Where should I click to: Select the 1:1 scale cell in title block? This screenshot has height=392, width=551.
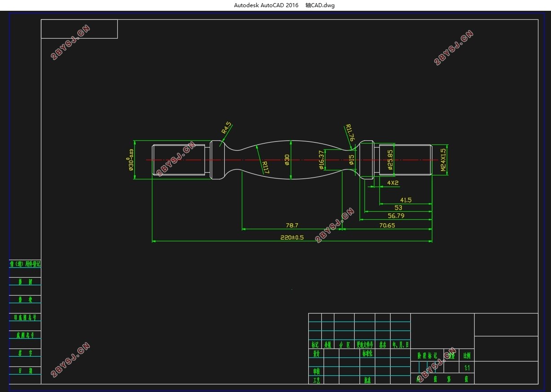(x=467, y=367)
